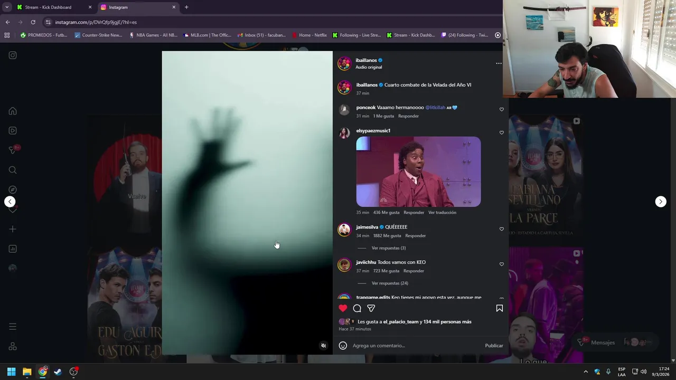The width and height of the screenshot is (676, 380).
Task: Click the browser back button
Action: (x=7, y=22)
